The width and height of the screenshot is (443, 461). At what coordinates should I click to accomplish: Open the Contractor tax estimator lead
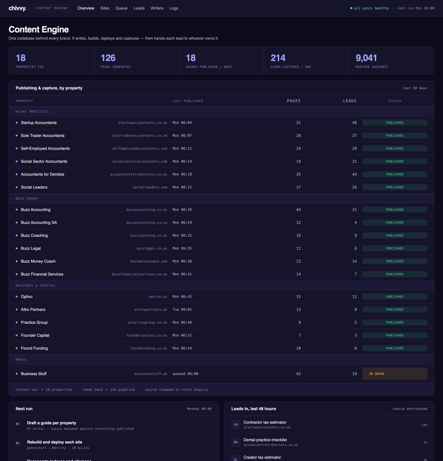point(329,425)
